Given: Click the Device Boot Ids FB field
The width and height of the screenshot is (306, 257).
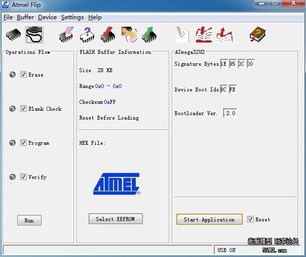Looking at the screenshot, I should [232, 89].
